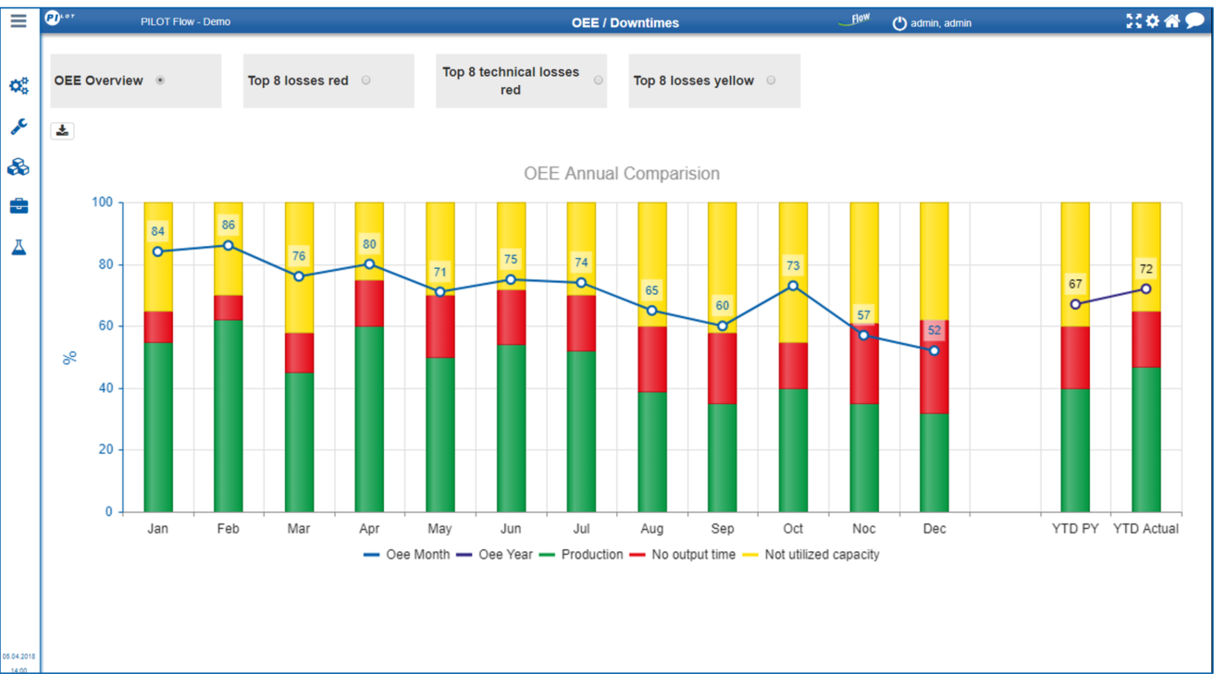The image size is (1214, 674).
Task: Choose Top 8 technical losses red
Action: coord(599,80)
